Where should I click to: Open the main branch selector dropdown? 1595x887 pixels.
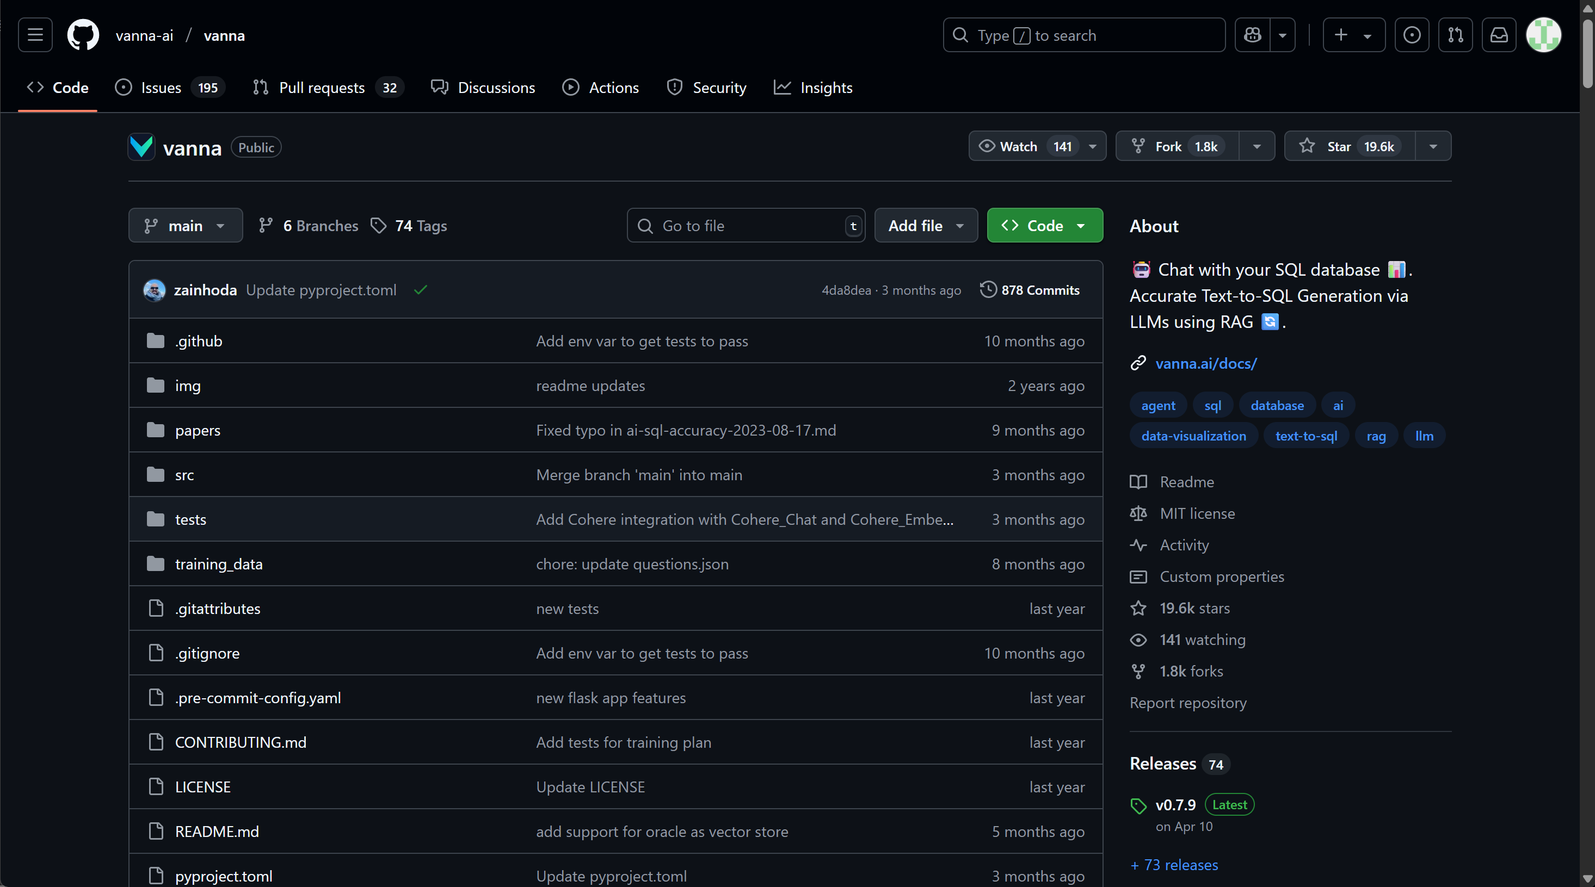click(x=185, y=226)
